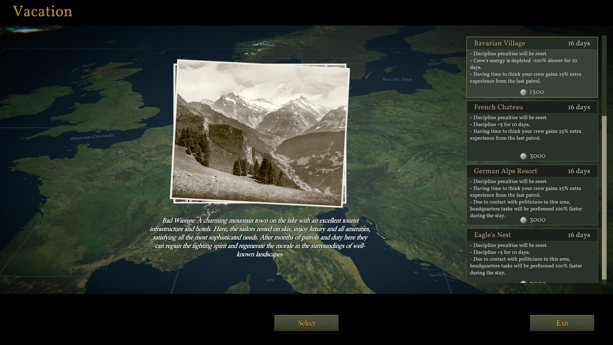Pick the German Alps Resort title
Screen dimensions: 613x345
pyautogui.click(x=505, y=171)
